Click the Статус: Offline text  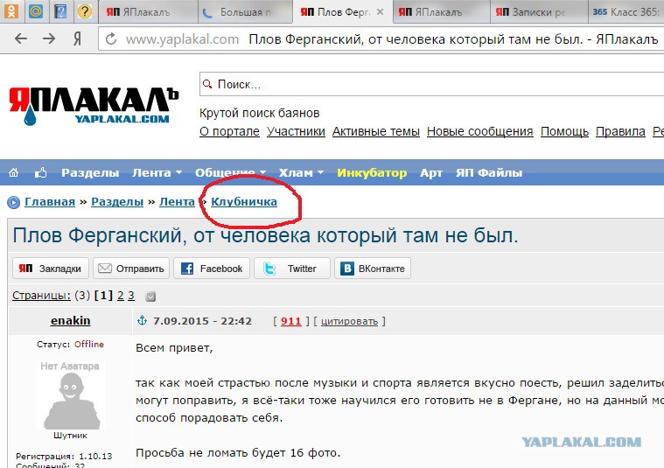click(70, 345)
